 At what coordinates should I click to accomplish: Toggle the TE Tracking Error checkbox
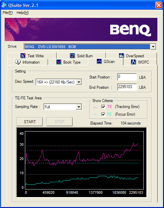tap(103, 107)
